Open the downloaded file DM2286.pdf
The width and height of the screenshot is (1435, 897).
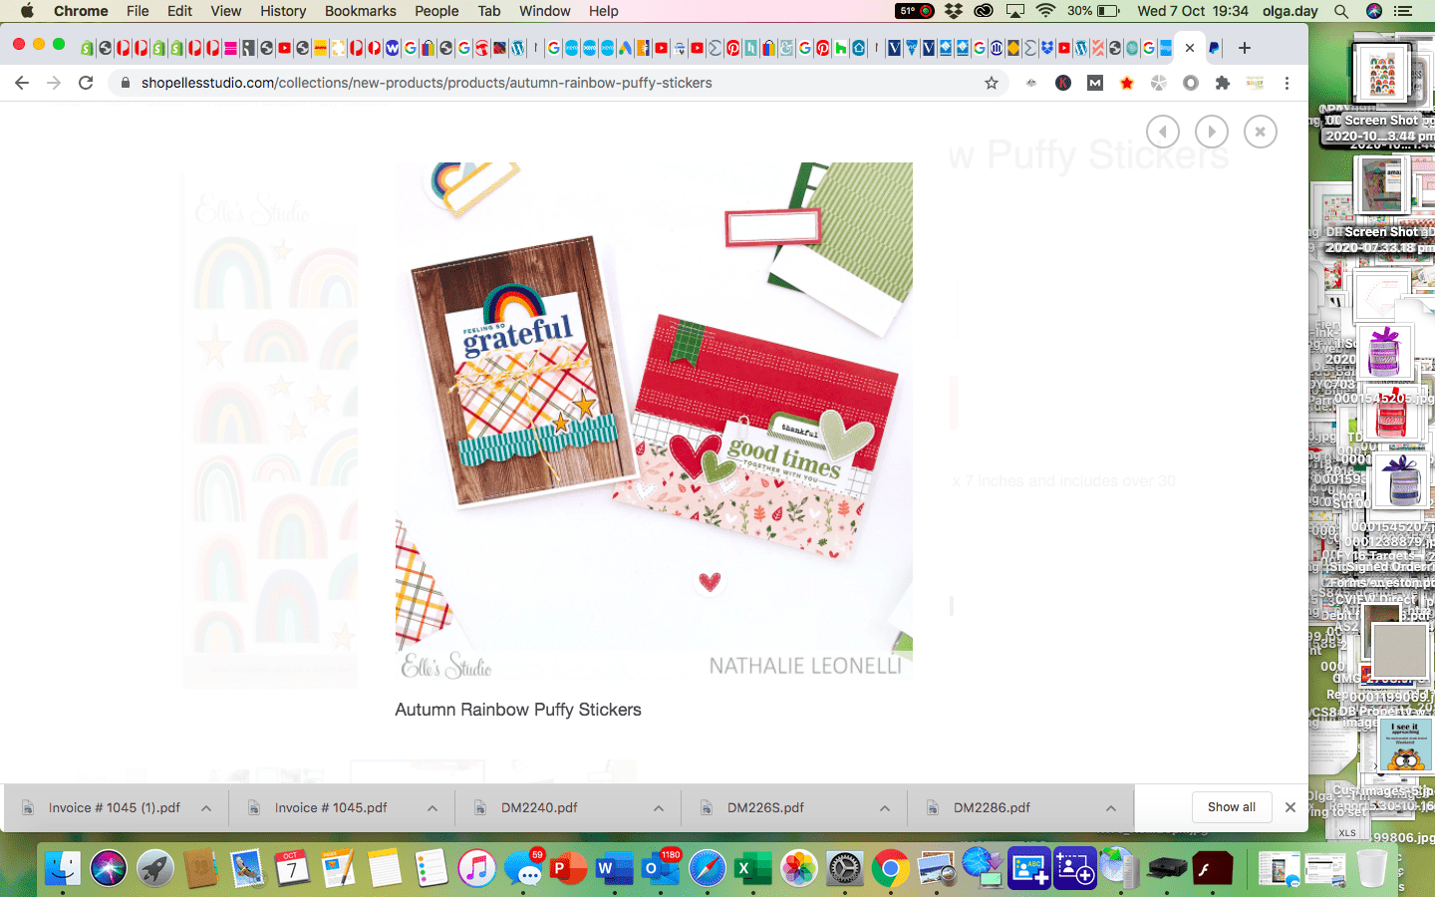(992, 808)
